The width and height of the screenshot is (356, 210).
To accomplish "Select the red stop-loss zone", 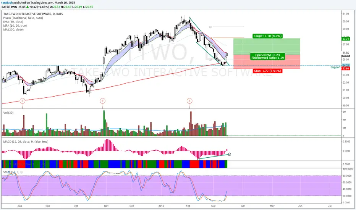I will click(x=267, y=61).
